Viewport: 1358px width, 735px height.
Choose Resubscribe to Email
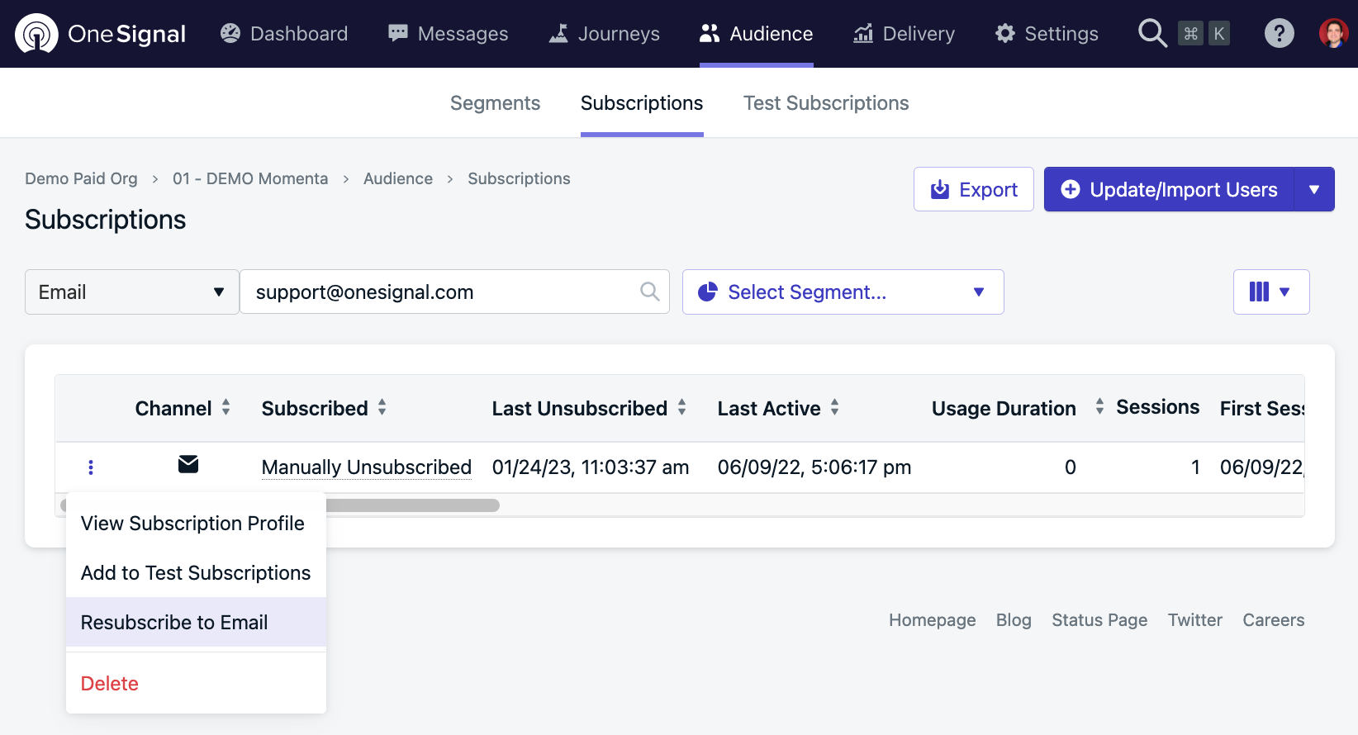[x=196, y=623]
